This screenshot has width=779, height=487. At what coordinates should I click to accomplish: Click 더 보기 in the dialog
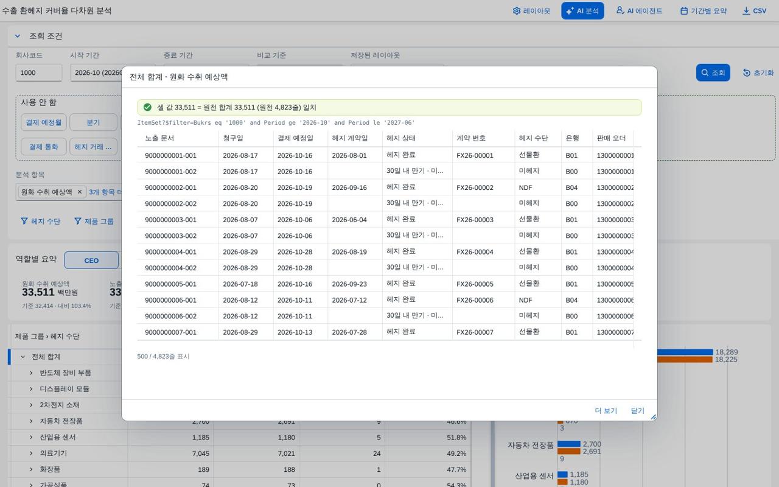point(606,411)
